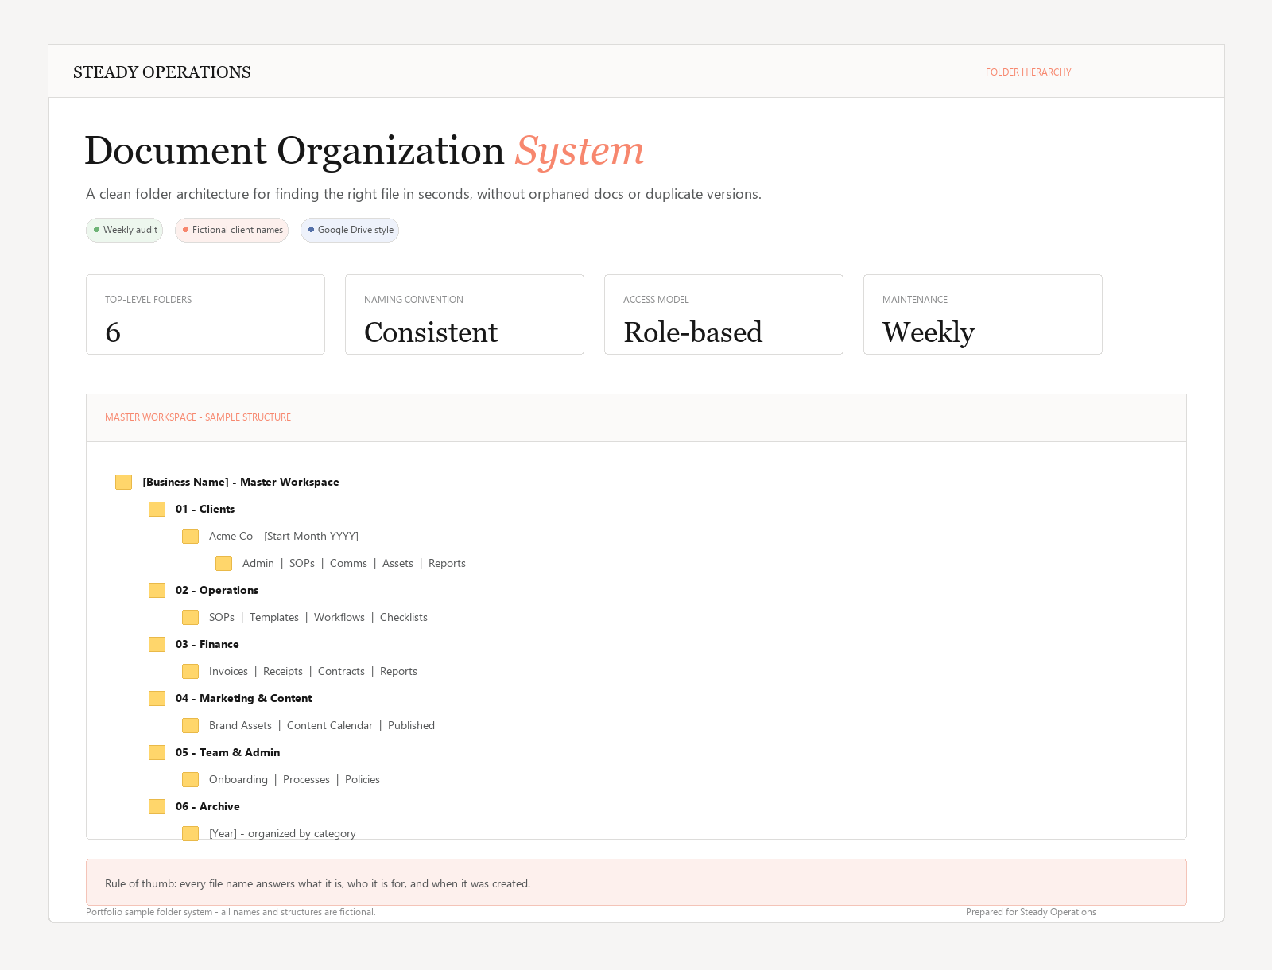1272x970 pixels.
Task: Click the 06 - Archive folder icon
Action: click(157, 806)
